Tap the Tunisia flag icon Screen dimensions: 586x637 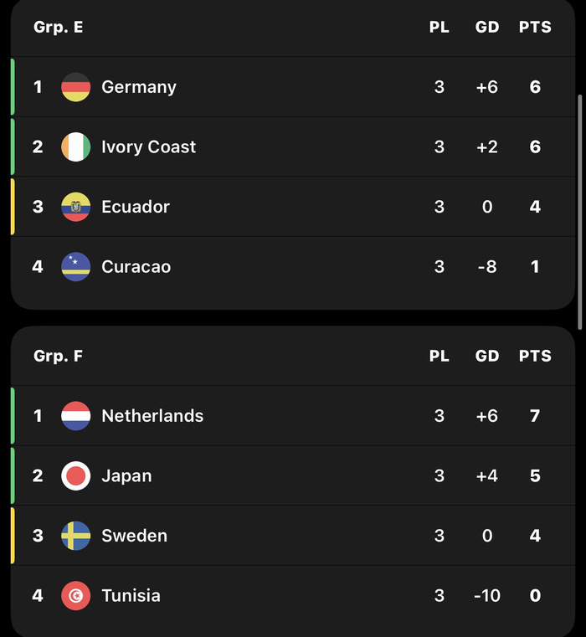(x=75, y=595)
